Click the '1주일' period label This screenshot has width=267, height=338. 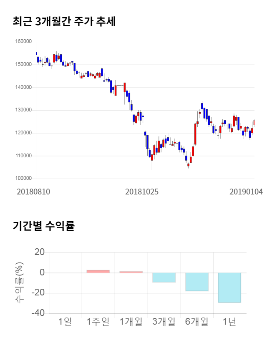pyautogui.click(x=98, y=322)
